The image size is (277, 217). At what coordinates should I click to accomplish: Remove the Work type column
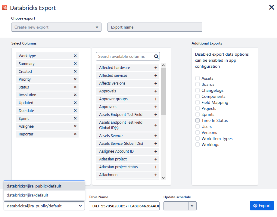75,56
